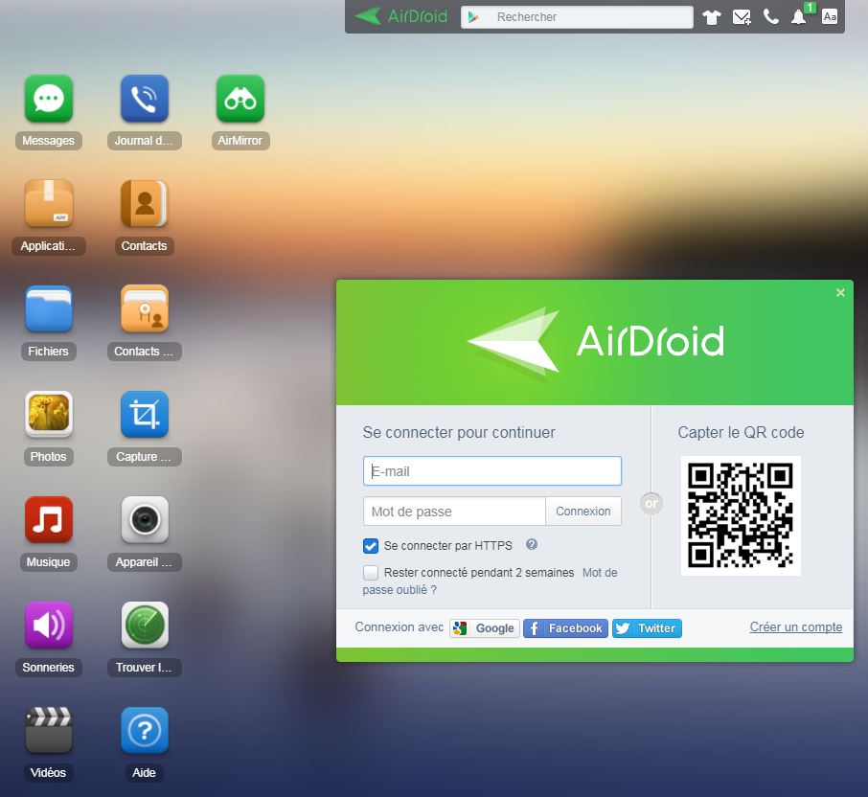Click the Aide label text
The width and height of the screenshot is (868, 797).
(145, 773)
